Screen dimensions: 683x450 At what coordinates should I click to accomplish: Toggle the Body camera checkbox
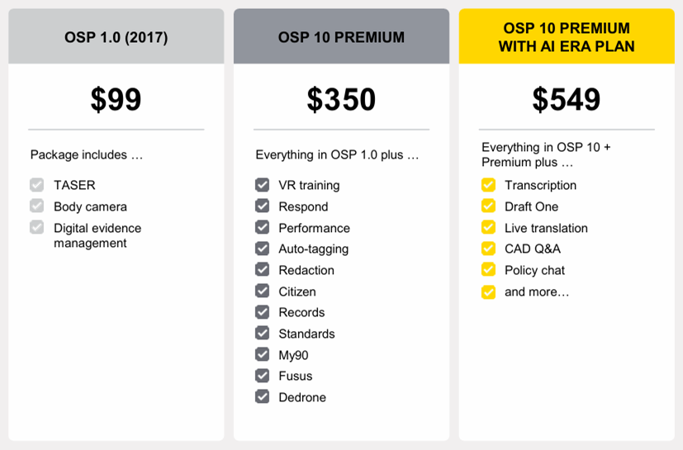[x=36, y=206]
